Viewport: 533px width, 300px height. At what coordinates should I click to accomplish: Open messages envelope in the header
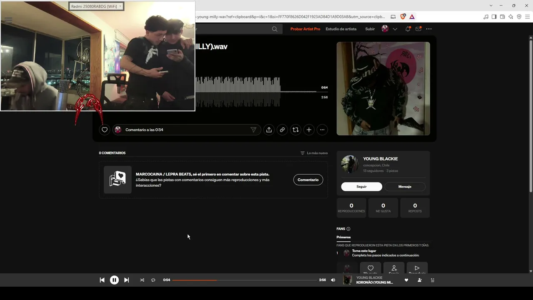point(418,29)
